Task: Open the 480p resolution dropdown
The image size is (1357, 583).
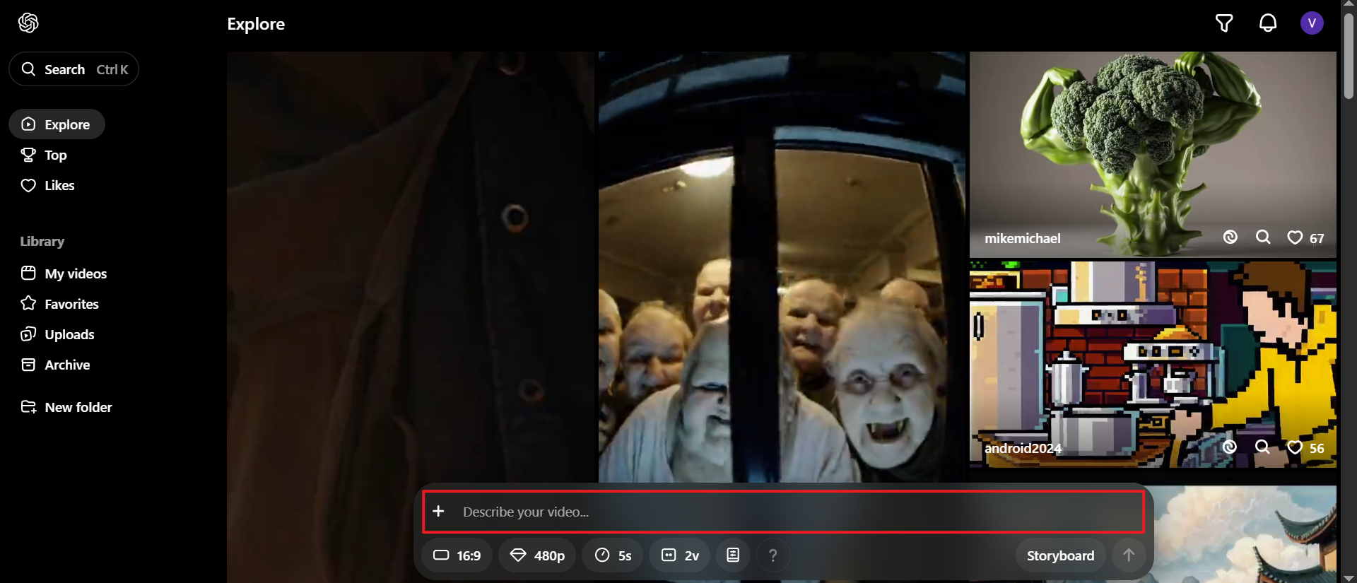Action: (x=537, y=555)
